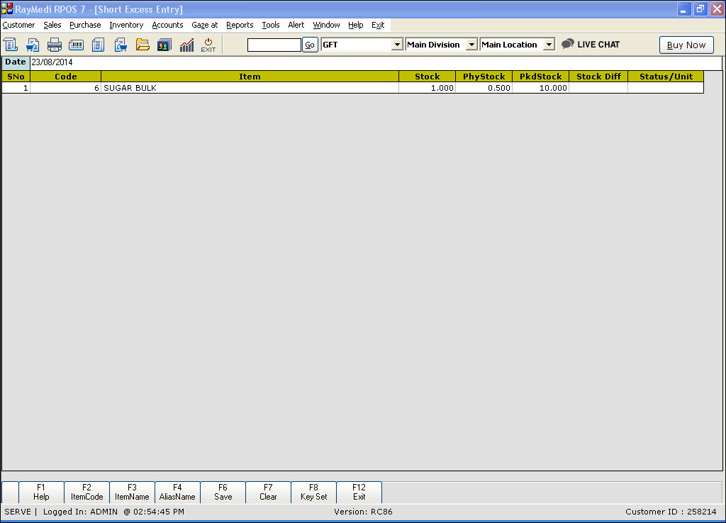The width and height of the screenshot is (726, 523).
Task: Click the PhyStock column header
Action: pos(484,77)
